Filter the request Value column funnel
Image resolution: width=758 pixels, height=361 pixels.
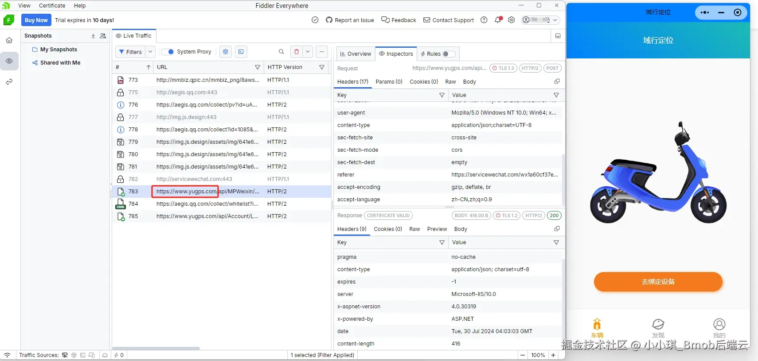pos(556,95)
